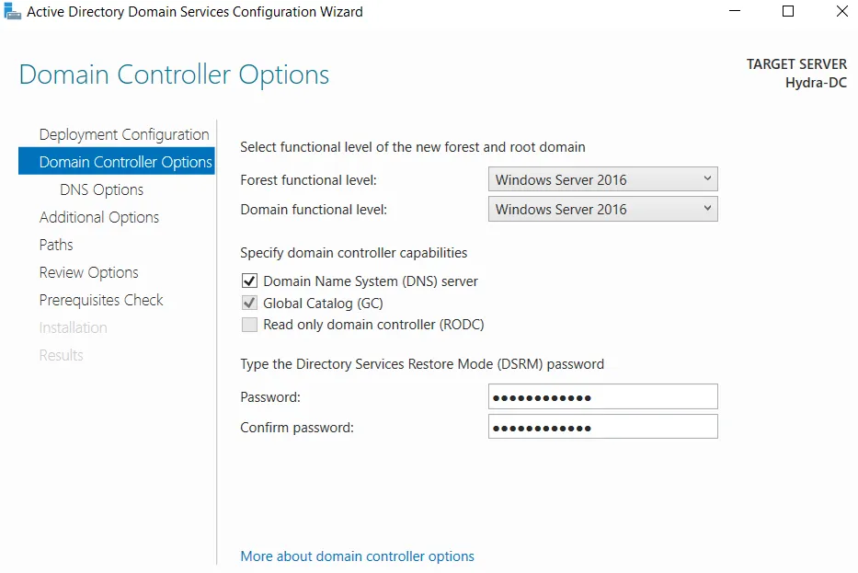858x573 pixels.
Task: Click the DSRM Password field
Action: coord(602,396)
